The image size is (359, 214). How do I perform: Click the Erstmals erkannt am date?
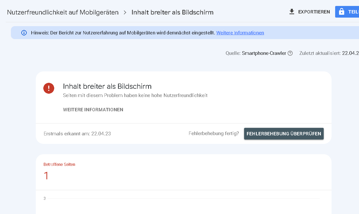point(101,134)
